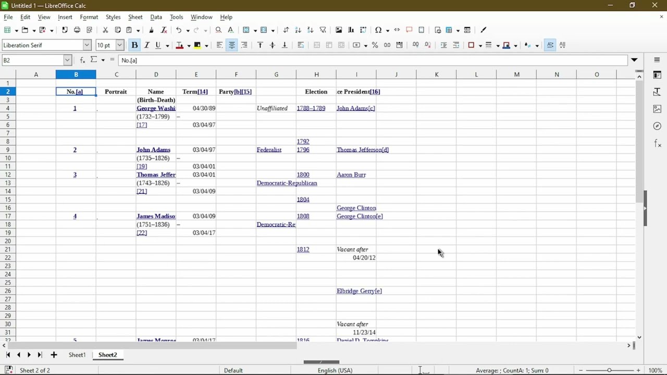Insert Special Character omega icon

point(378,30)
